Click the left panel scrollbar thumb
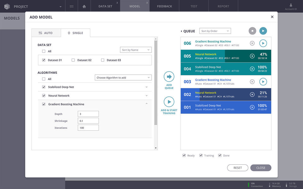This screenshot has width=303, height=189. pyautogui.click(x=156, y=83)
